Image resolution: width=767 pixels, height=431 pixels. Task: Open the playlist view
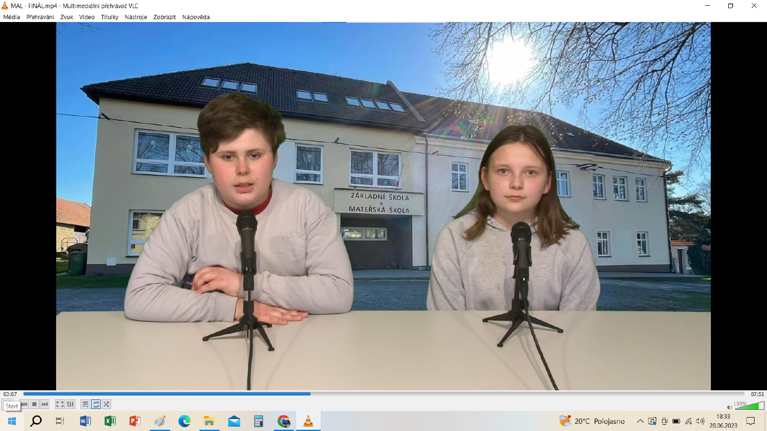(x=85, y=404)
